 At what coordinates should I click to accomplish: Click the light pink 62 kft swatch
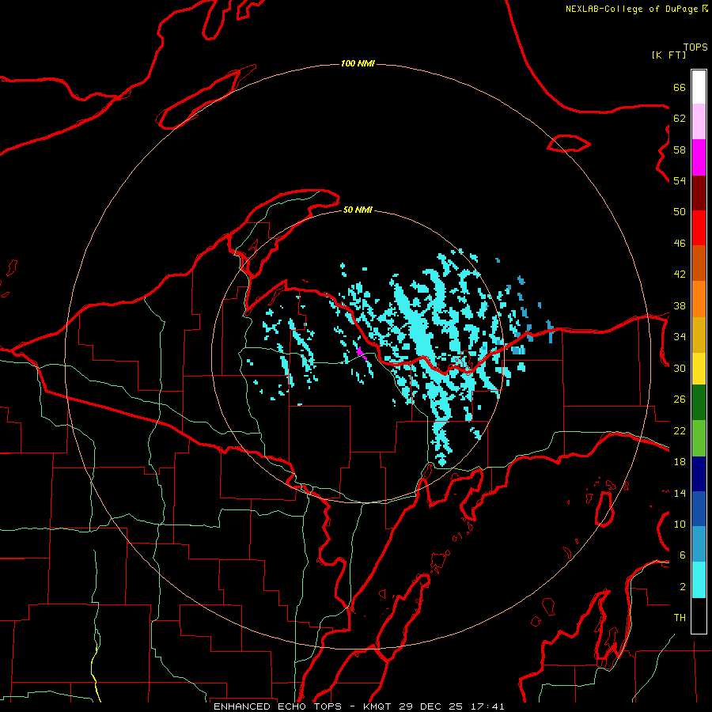tap(699, 122)
